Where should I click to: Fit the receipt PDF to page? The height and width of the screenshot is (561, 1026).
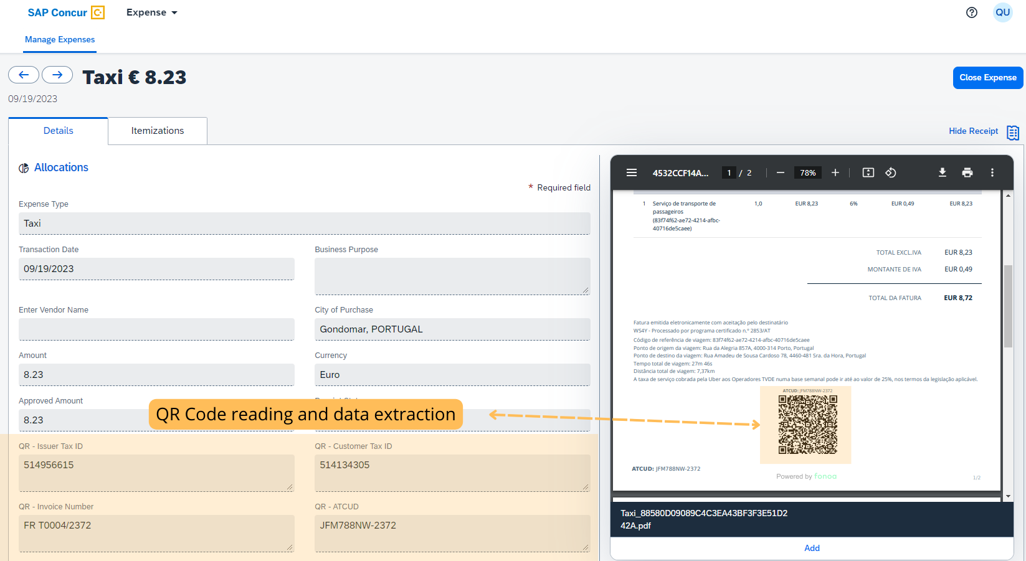pos(868,172)
